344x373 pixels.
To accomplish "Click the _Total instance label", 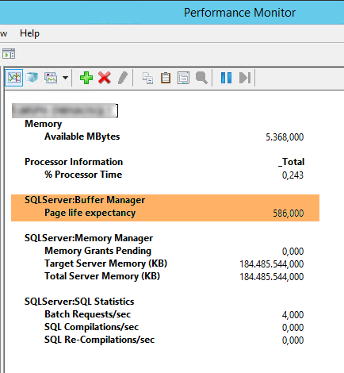I will point(292,162).
